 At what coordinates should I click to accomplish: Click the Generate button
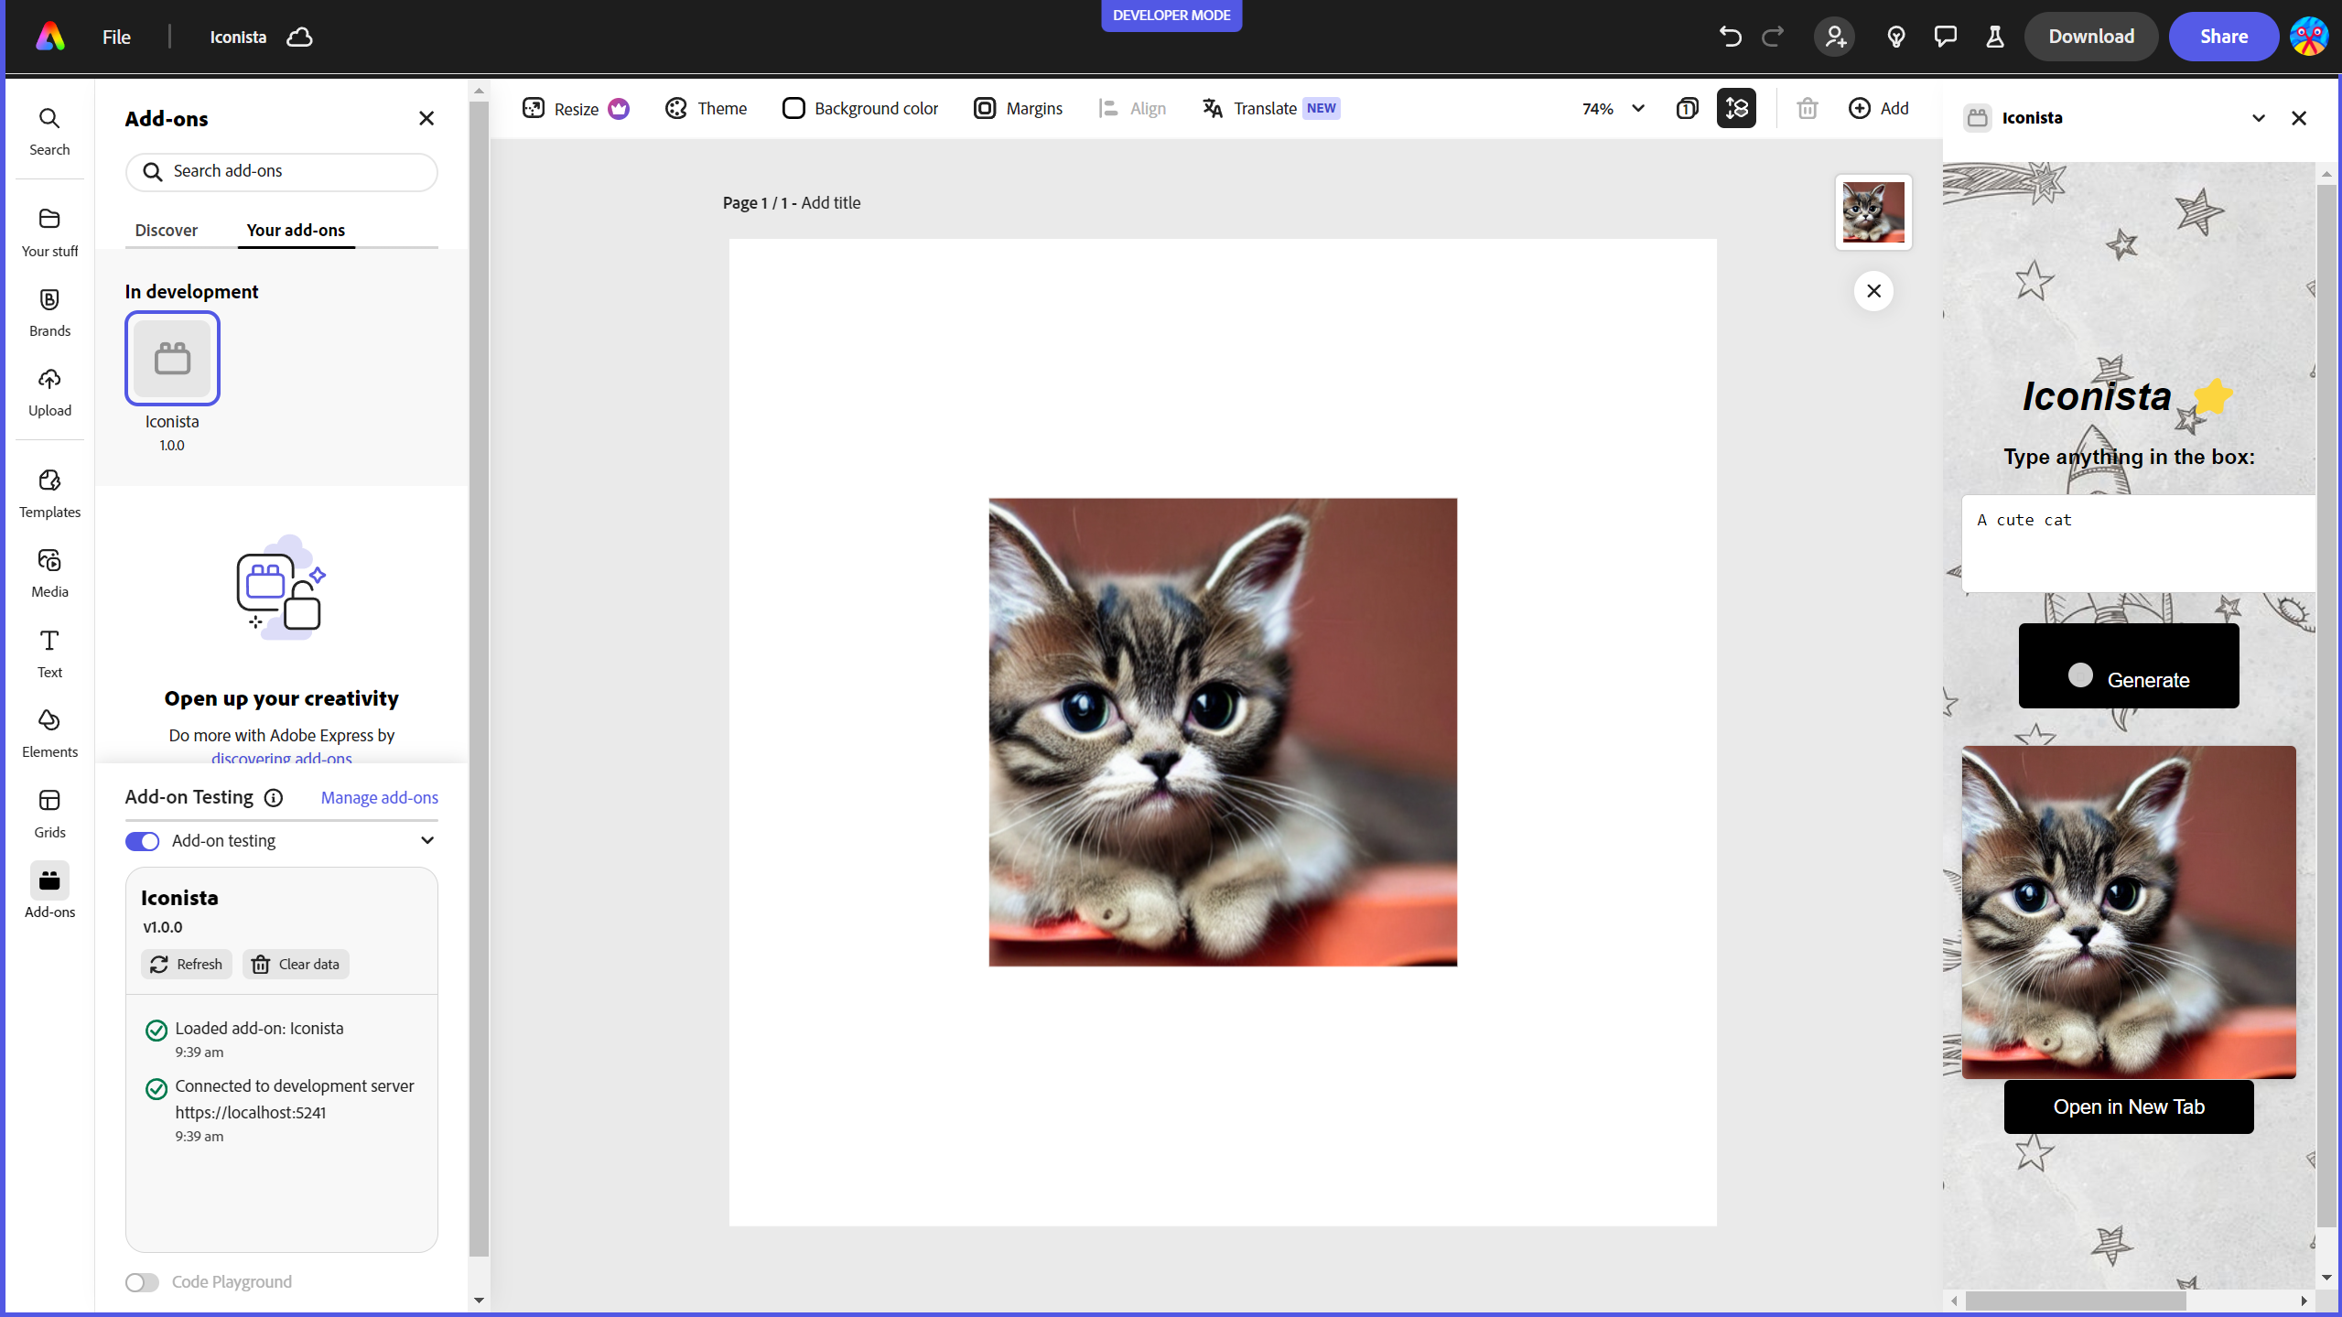[x=2129, y=666]
